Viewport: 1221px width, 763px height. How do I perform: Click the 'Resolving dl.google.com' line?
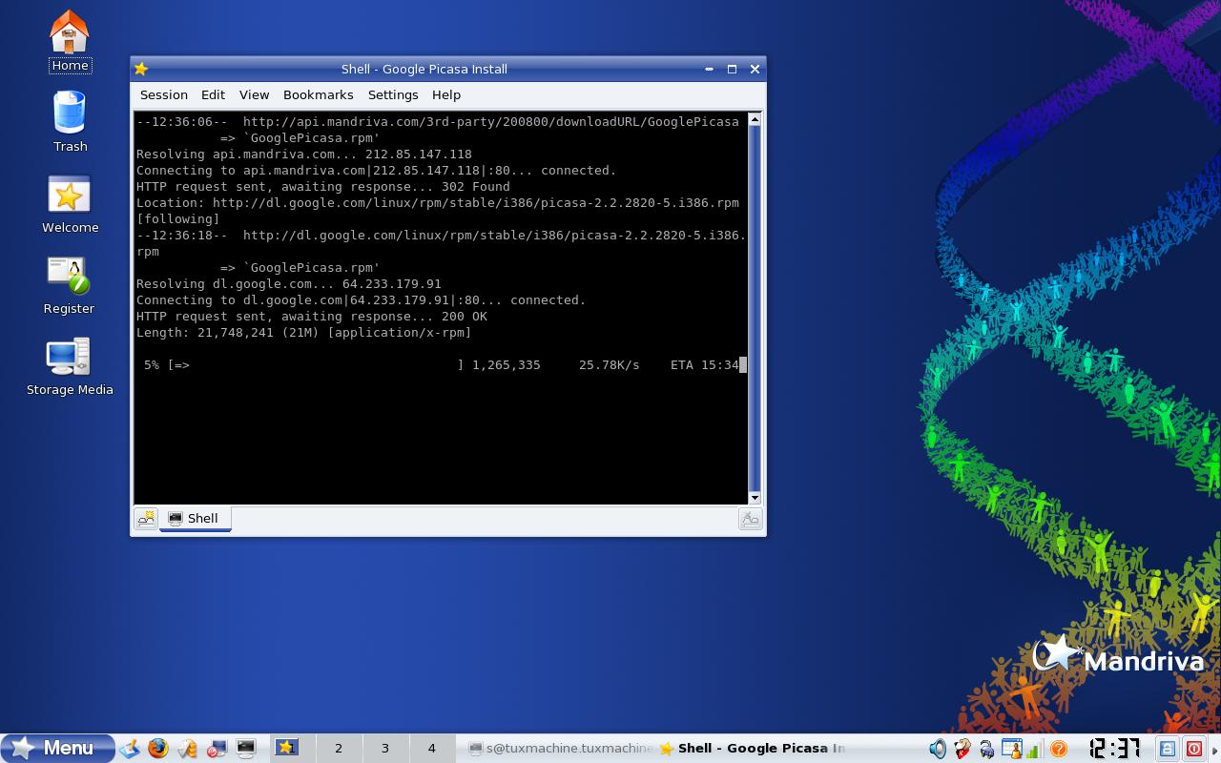289,284
